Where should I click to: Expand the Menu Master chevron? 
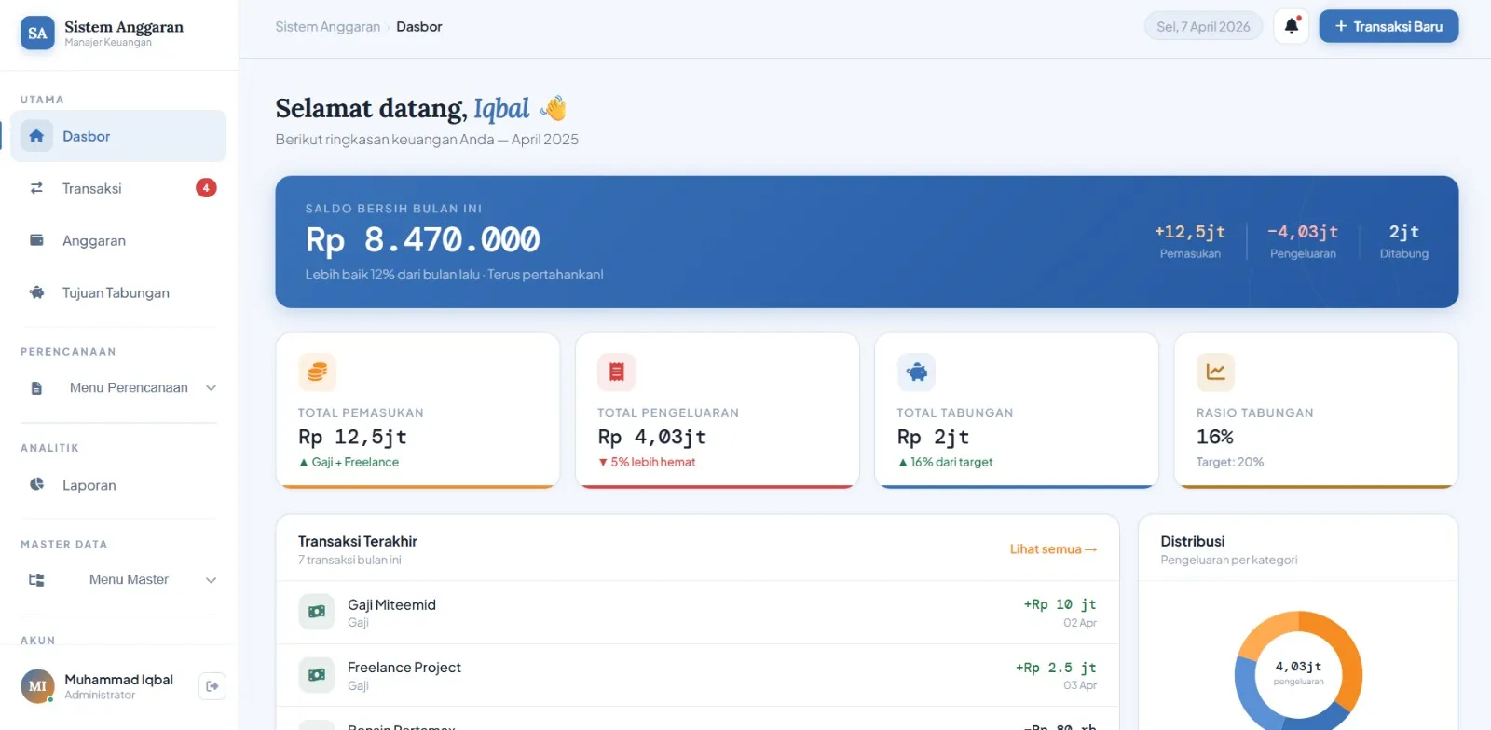tap(211, 580)
